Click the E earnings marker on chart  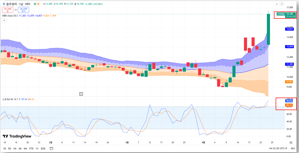[81, 94]
